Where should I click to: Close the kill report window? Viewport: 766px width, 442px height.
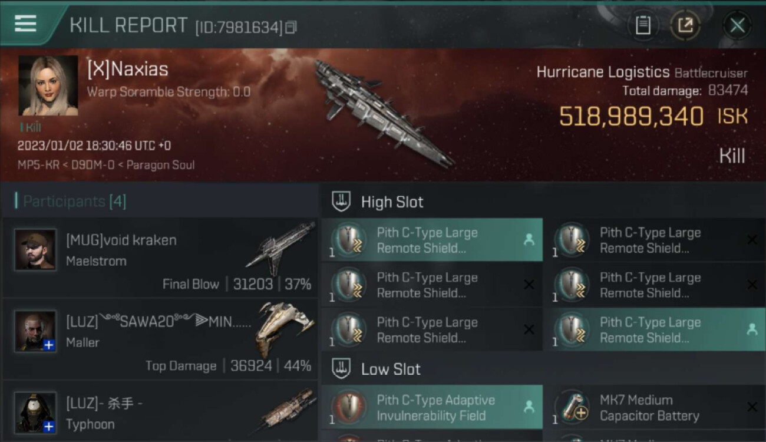pyautogui.click(x=737, y=25)
